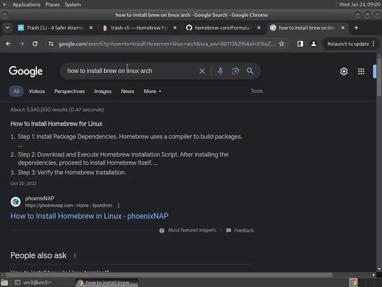The width and height of the screenshot is (382, 287).
Task: Click the horizontal scrollbar right arrow
Action: [x=374, y=275]
